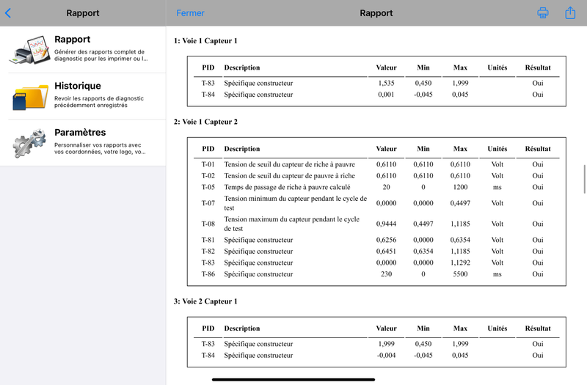Tap the '2: Voie 1 Capteur 2' heading
The width and height of the screenshot is (587, 385).
(x=205, y=122)
